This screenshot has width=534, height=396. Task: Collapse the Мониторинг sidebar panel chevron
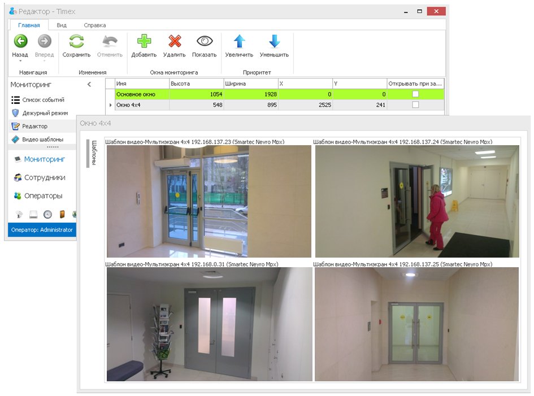click(89, 84)
